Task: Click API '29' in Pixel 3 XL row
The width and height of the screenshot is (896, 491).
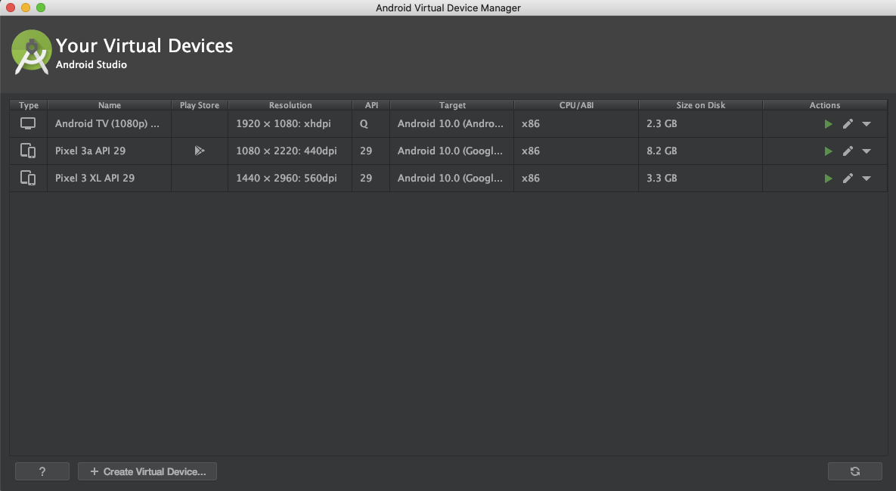Action: coord(366,178)
